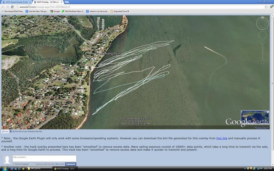Click the Facebook Like button
274x171 pixels.
5,132
